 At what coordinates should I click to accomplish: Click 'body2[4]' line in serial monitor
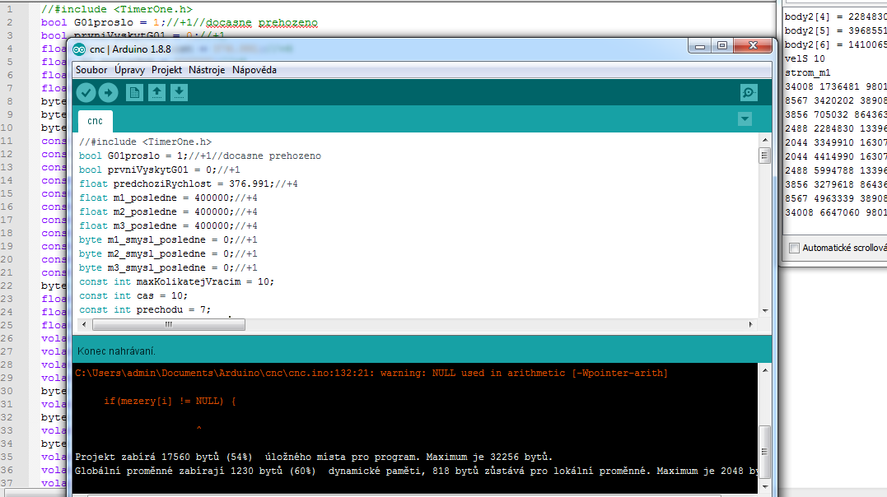835,16
